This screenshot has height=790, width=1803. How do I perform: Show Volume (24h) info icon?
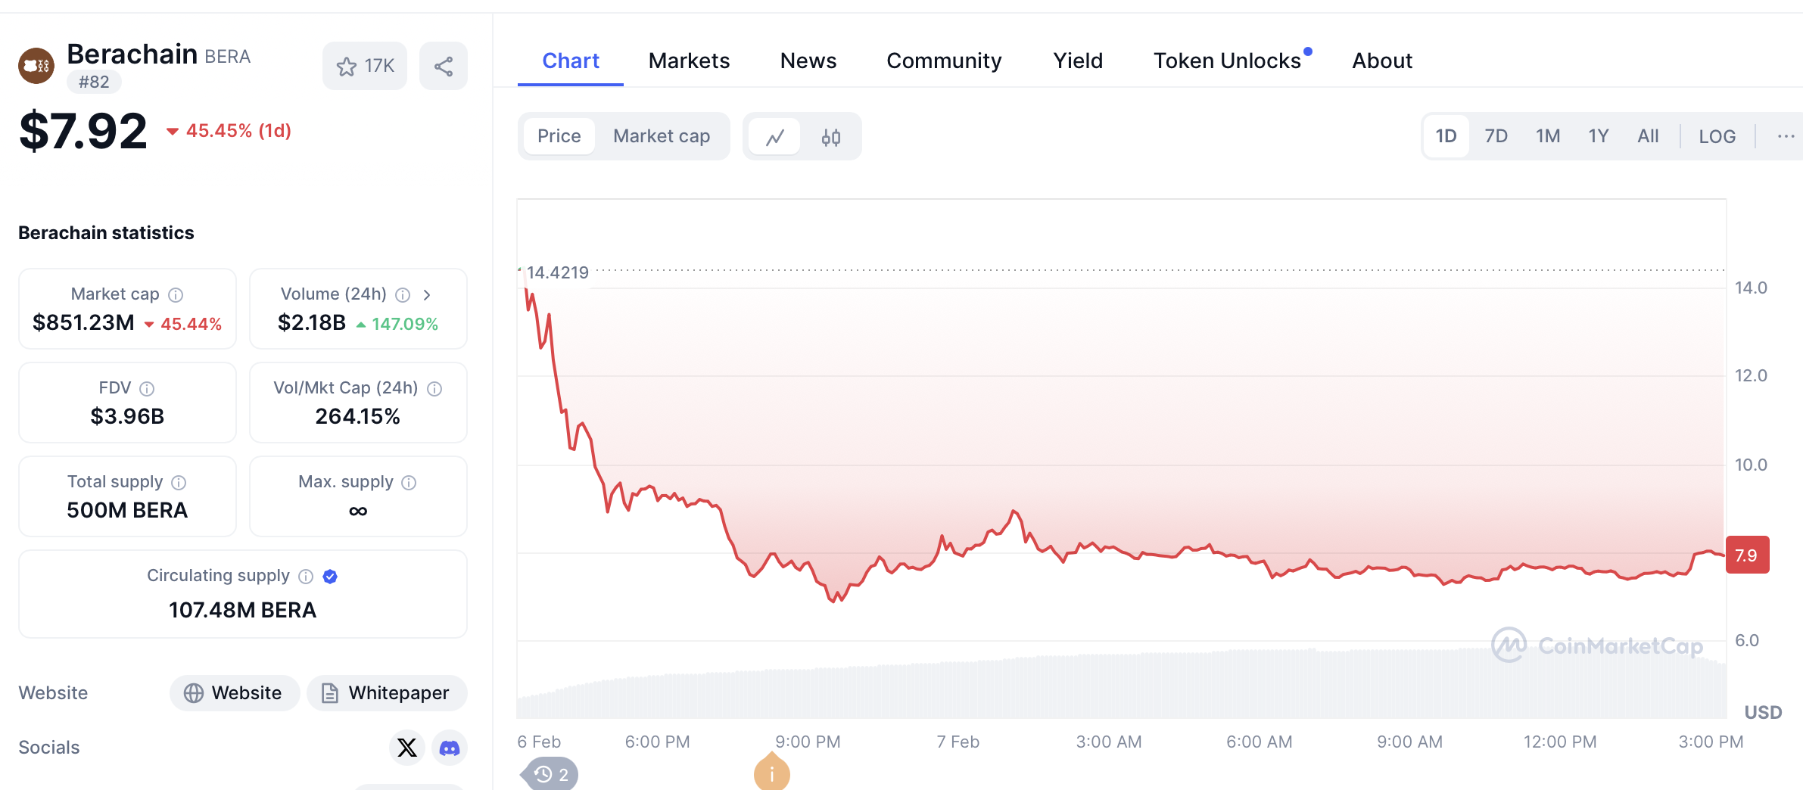(403, 294)
